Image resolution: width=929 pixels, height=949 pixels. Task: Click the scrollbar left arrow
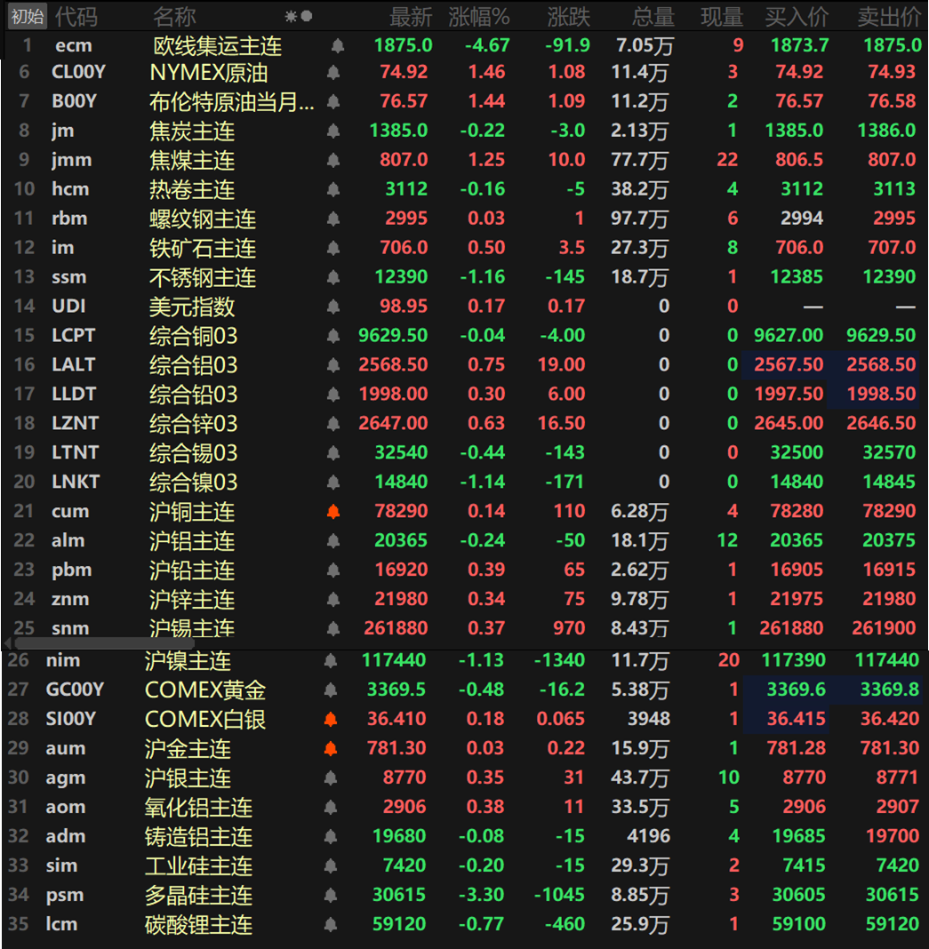pos(8,642)
